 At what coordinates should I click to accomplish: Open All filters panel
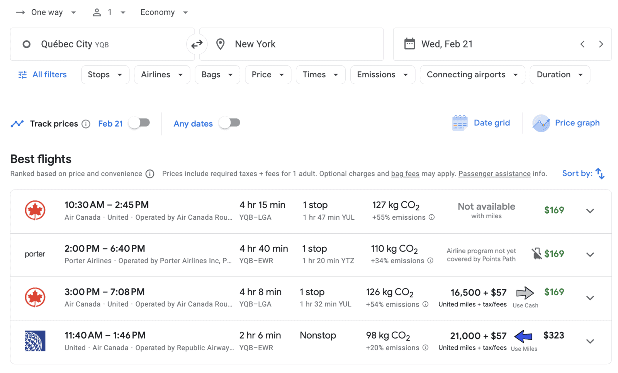coord(42,75)
